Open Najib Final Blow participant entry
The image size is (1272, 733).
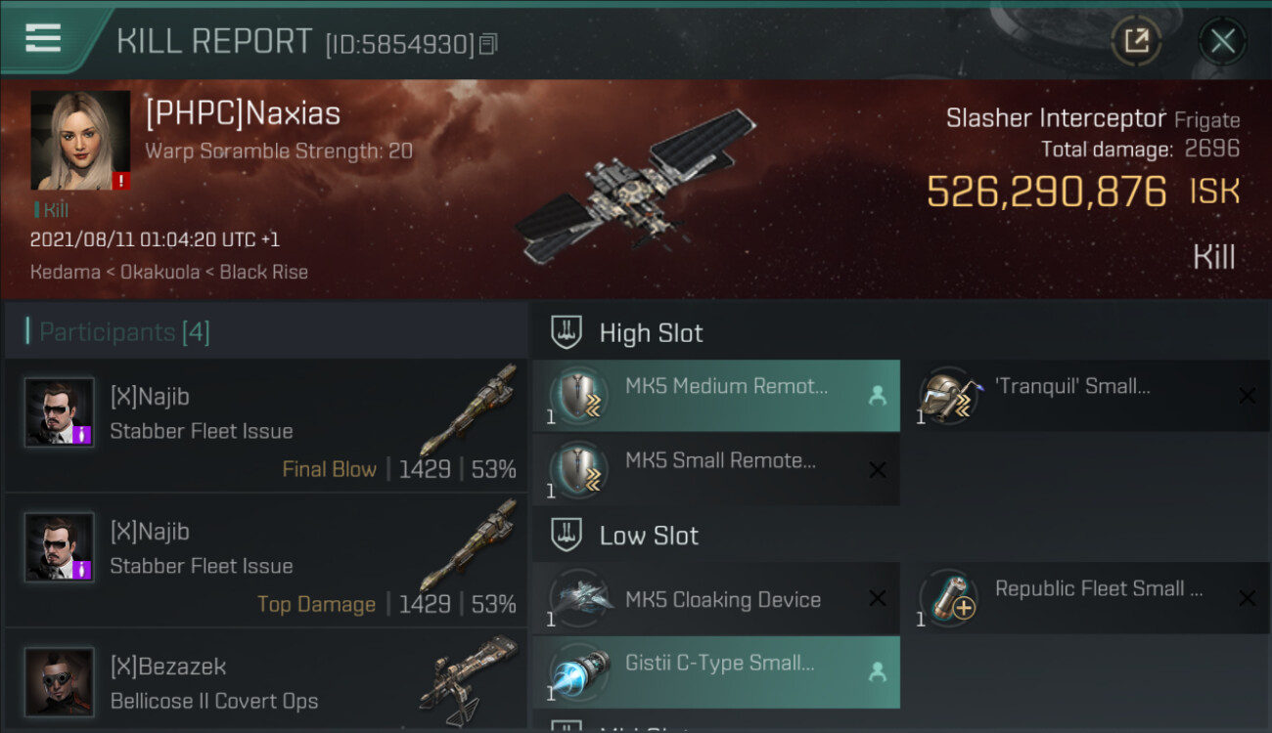pyautogui.click(x=266, y=425)
